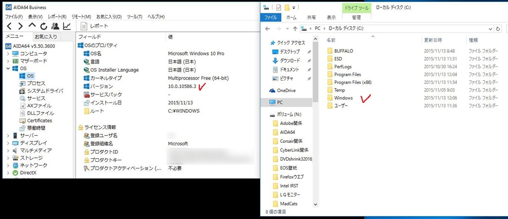Image resolution: width=508 pixels, height=219 pixels.
Task: Open Explorer address bar history dropdown
Action: (491, 29)
